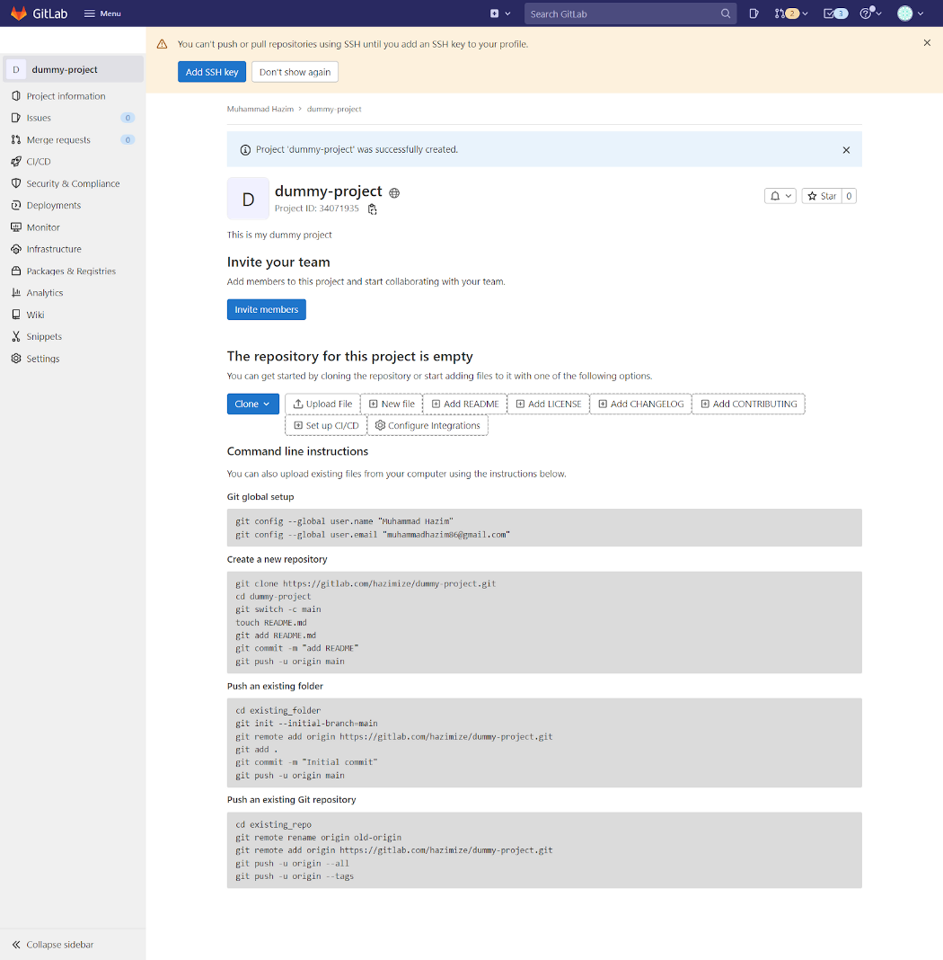This screenshot has width=943, height=960.
Task: Select Monitor in the sidebar
Action: tap(42, 227)
